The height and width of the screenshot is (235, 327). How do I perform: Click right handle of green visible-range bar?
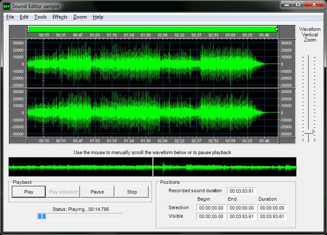point(277,29)
